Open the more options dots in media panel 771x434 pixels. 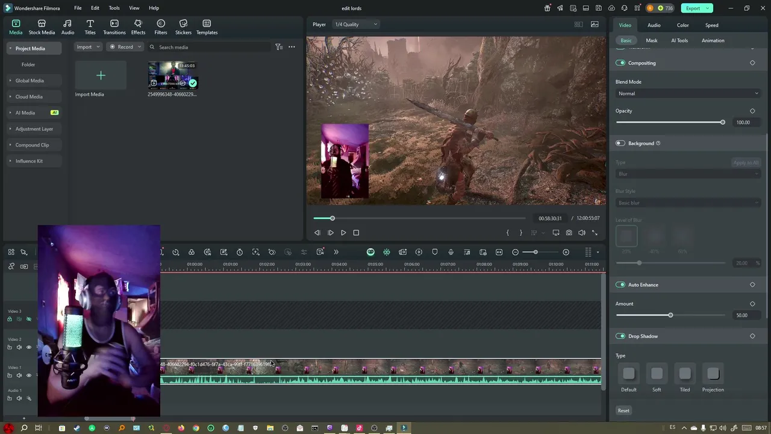click(292, 47)
